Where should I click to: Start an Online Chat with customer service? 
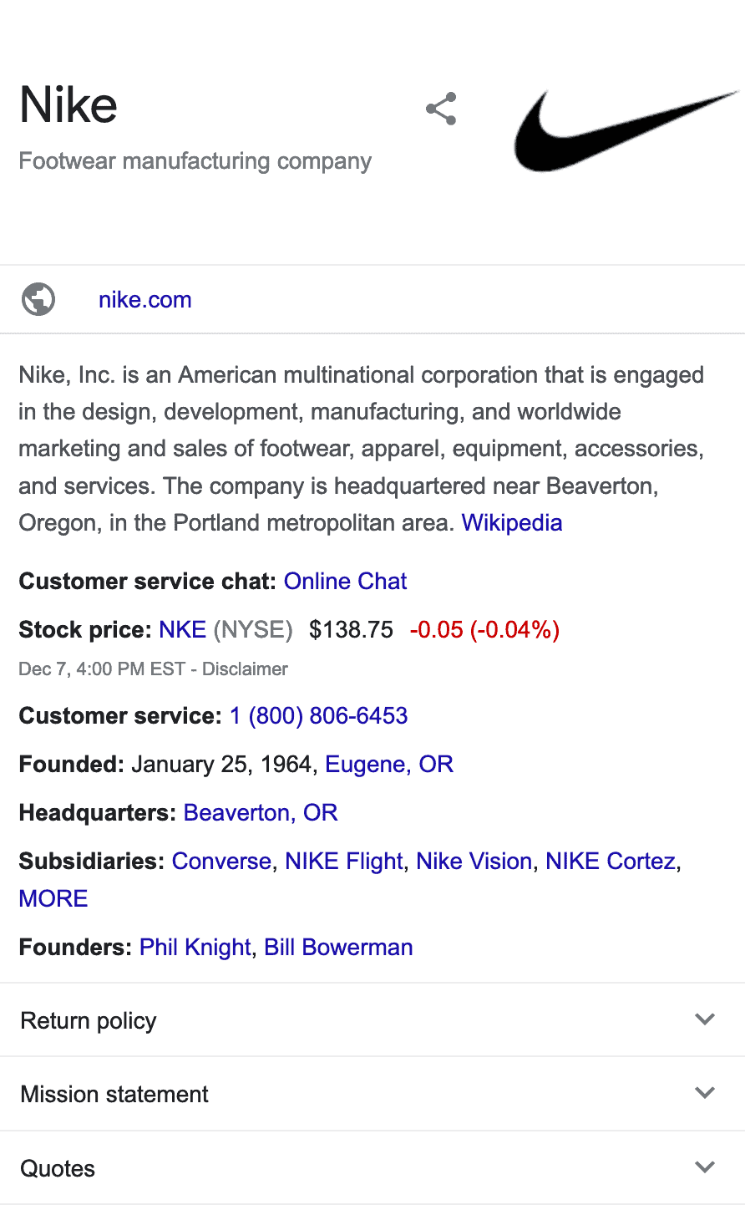[x=345, y=581]
